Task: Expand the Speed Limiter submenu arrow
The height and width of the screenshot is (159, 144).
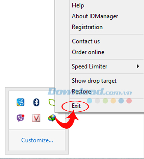Action: pyautogui.click(x=138, y=66)
